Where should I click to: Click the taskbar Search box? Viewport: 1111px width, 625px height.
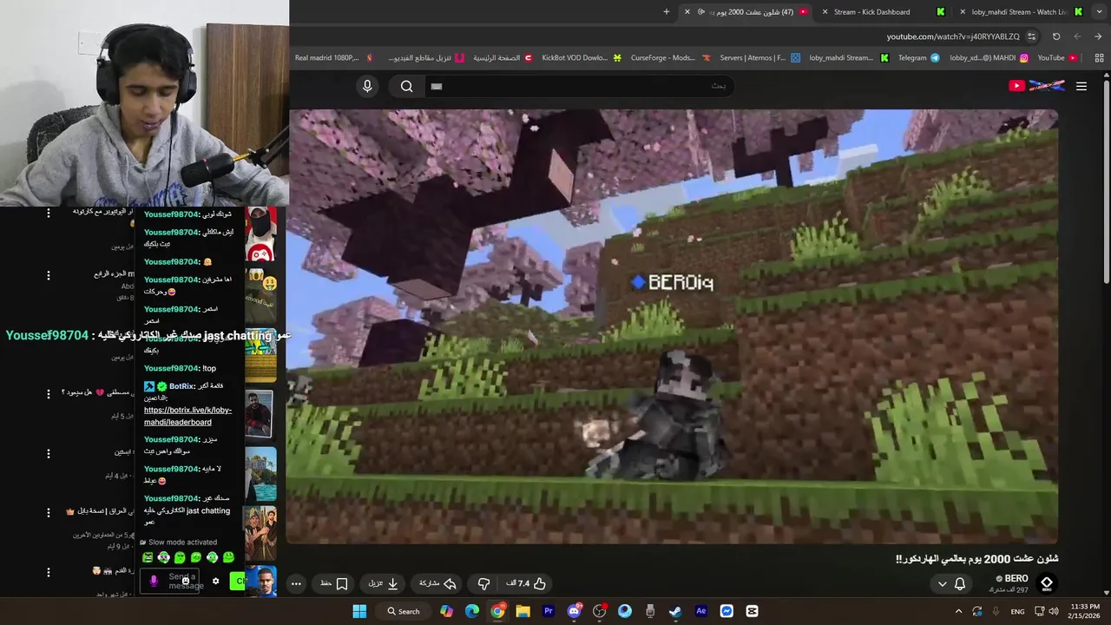[x=403, y=611]
